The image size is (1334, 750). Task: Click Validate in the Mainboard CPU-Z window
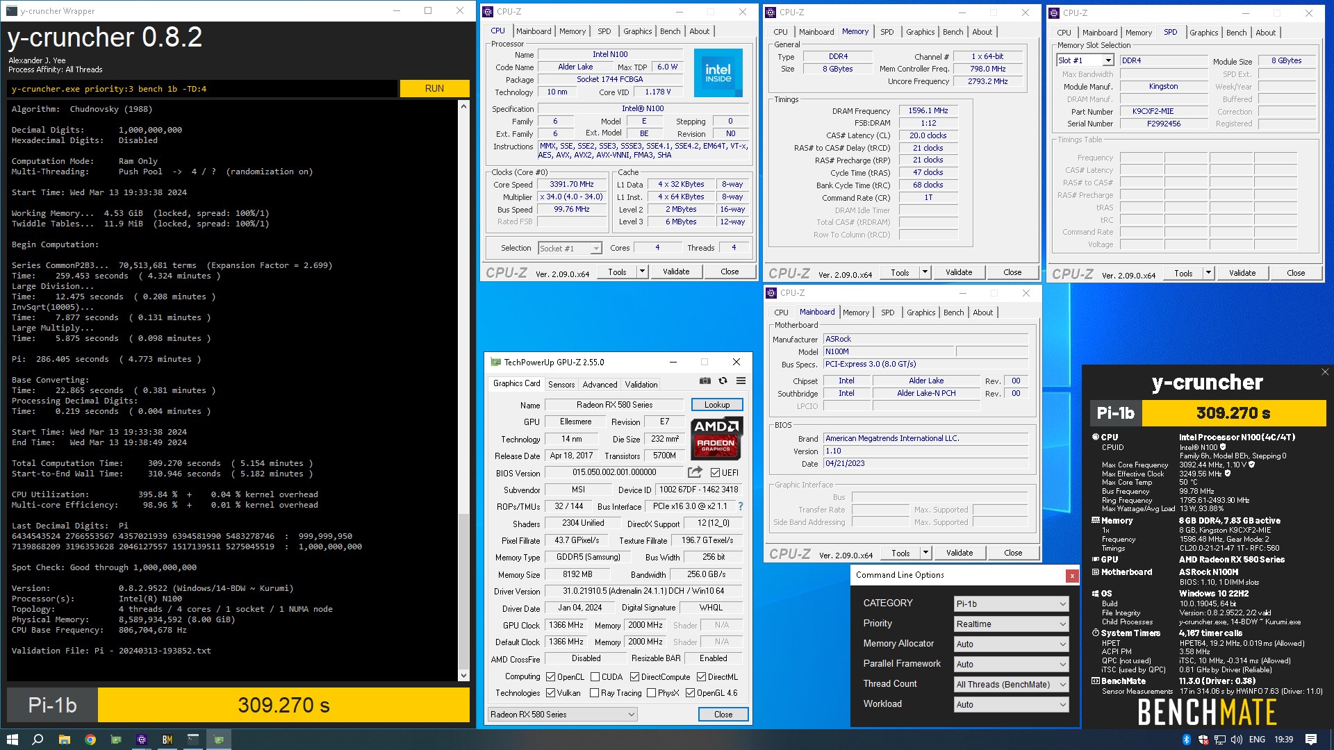point(960,553)
